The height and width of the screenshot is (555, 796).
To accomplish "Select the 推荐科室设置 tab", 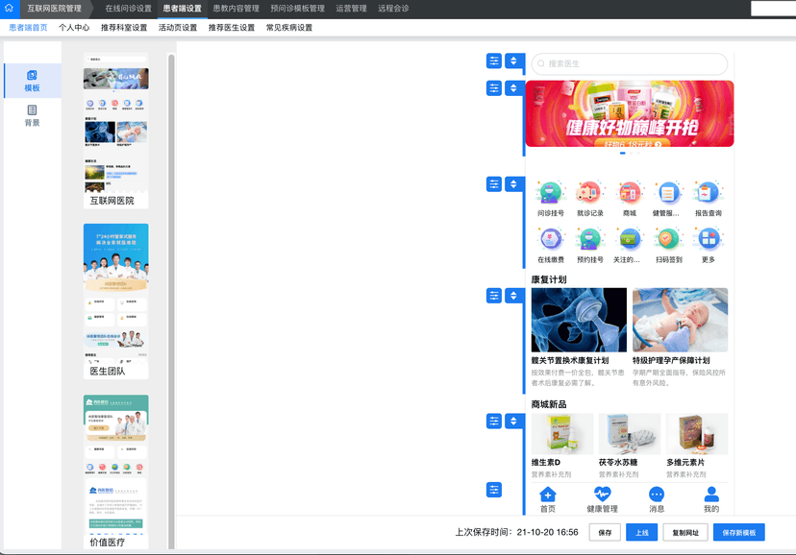I will [x=124, y=28].
